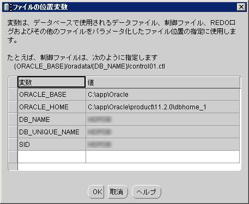Click the blurred value for DB_NAME
This screenshot has width=249, height=204.
click(x=163, y=120)
